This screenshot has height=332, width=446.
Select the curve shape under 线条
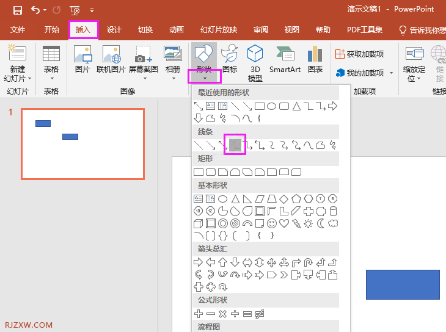[x=308, y=145]
